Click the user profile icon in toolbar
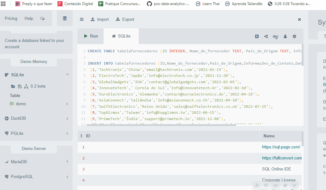Screen dimensions: 326x190 click(x=285, y=36)
